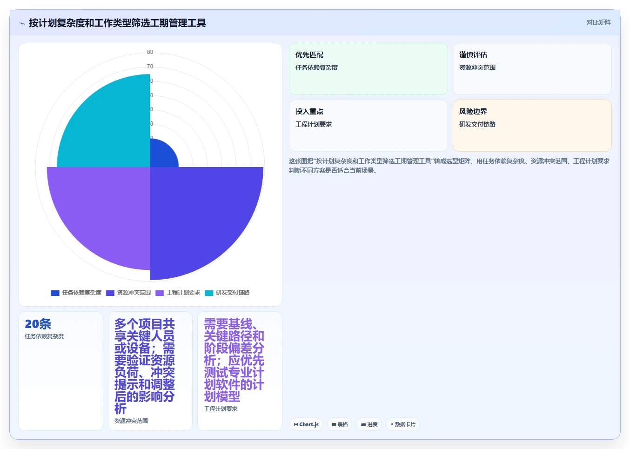Click the 70 axis tick label

pyautogui.click(x=150, y=67)
